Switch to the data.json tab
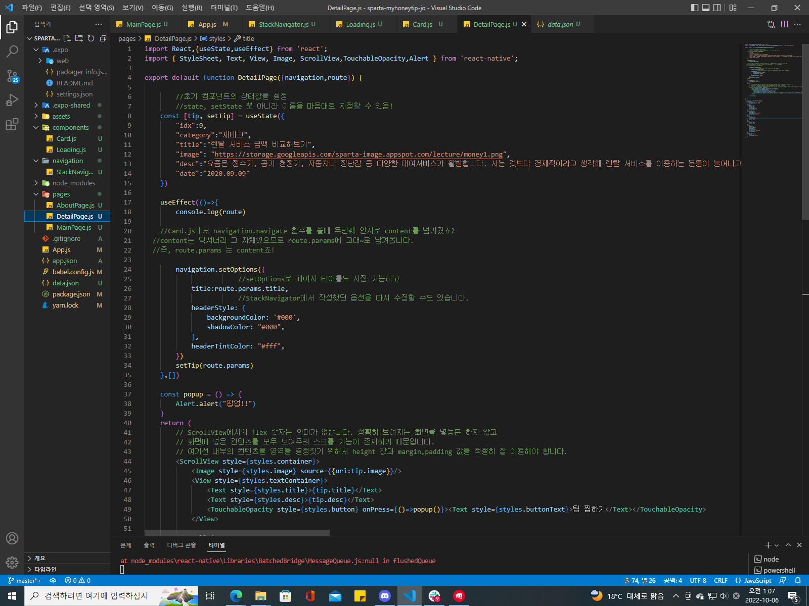 (560, 24)
